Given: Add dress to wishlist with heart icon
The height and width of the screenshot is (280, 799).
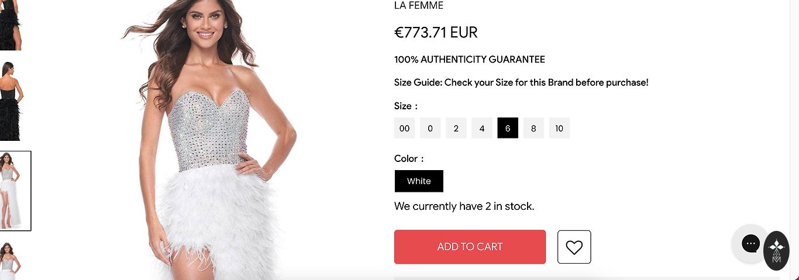Looking at the screenshot, I should pos(574,247).
